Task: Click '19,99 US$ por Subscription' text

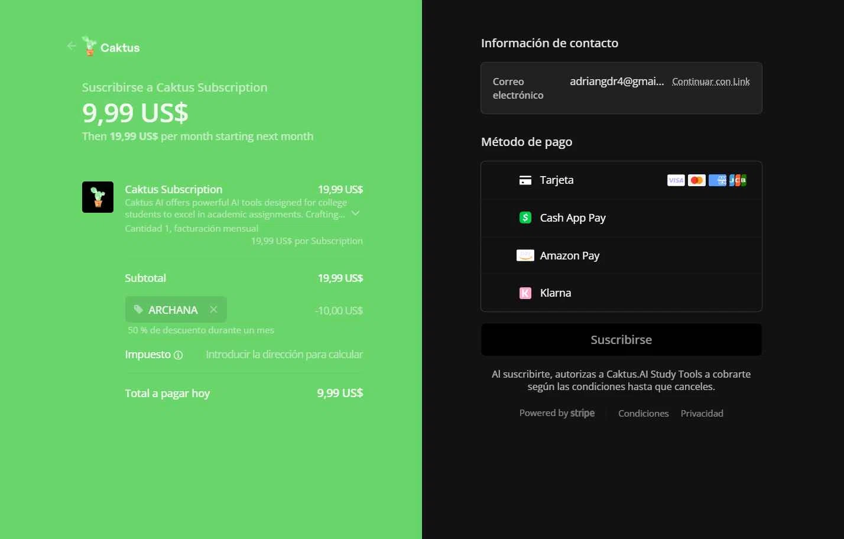Action: (x=307, y=241)
